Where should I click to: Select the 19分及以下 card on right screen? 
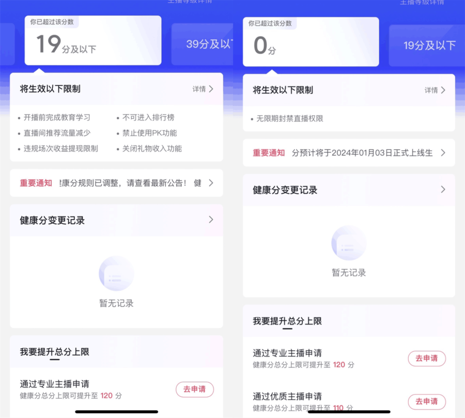427,45
